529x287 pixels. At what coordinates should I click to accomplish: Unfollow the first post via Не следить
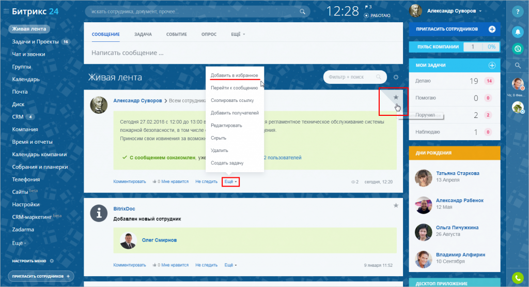coord(207,182)
